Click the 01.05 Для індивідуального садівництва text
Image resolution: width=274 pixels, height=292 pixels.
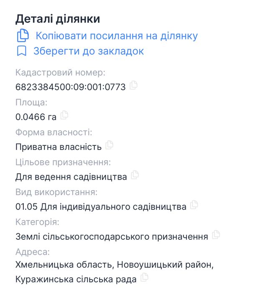[100, 207]
